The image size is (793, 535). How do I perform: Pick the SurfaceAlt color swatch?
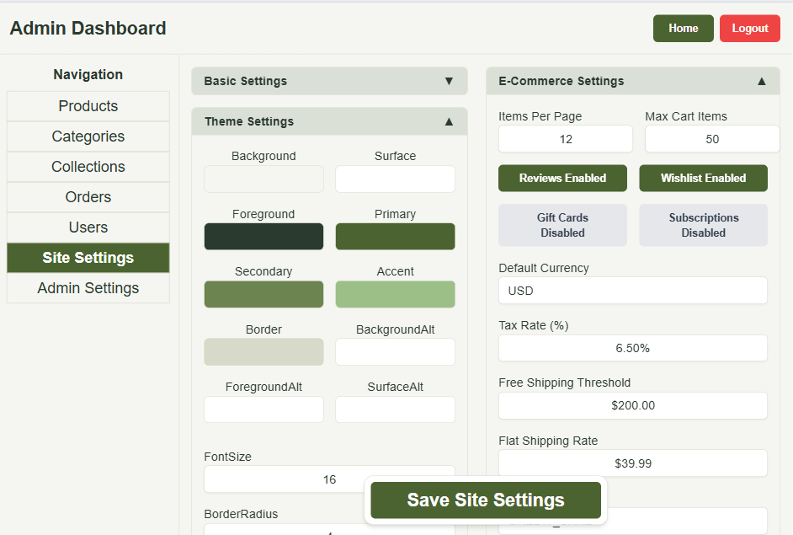click(395, 409)
